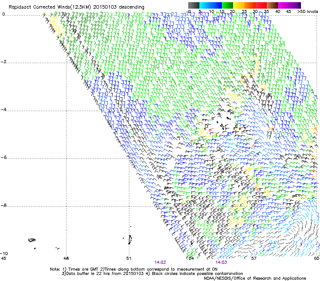This screenshot has width=320, height=281.
Task: Click the longitude axis label '51'
Action: pos(128,259)
